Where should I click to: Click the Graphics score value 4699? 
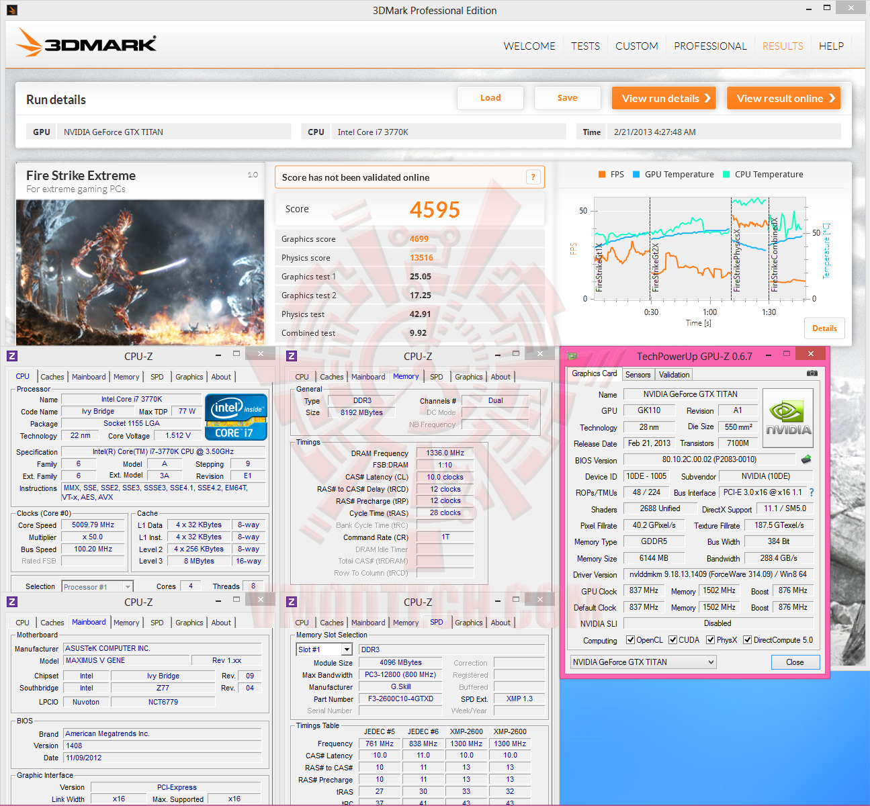(x=419, y=239)
